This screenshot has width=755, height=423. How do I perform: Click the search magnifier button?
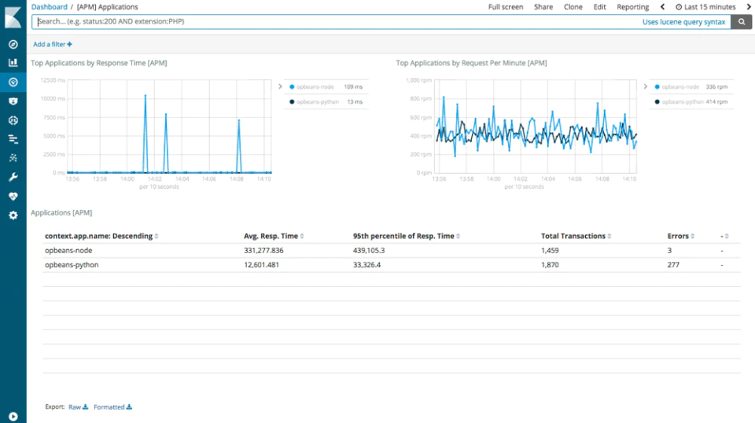tap(742, 22)
